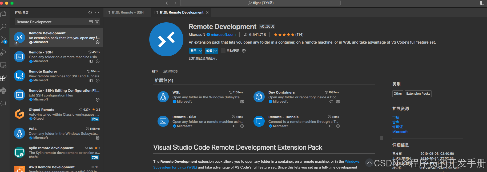Open the Repository (仓库) resource link

click(x=396, y=122)
